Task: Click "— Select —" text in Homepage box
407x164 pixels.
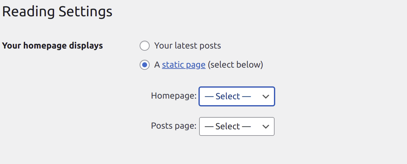Action: click(x=228, y=96)
